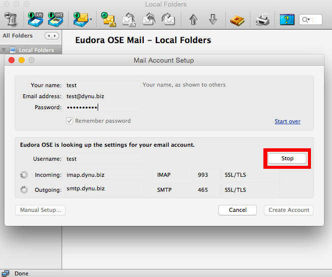332x277 pixels.
Task: Click the Create Account button
Action: pyautogui.click(x=288, y=210)
